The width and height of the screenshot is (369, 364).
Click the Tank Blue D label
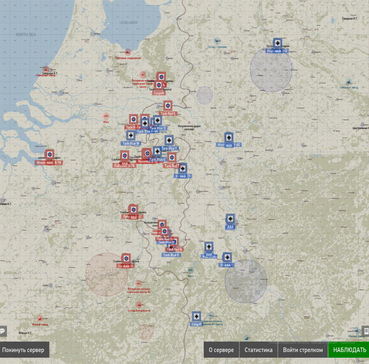click(158, 128)
